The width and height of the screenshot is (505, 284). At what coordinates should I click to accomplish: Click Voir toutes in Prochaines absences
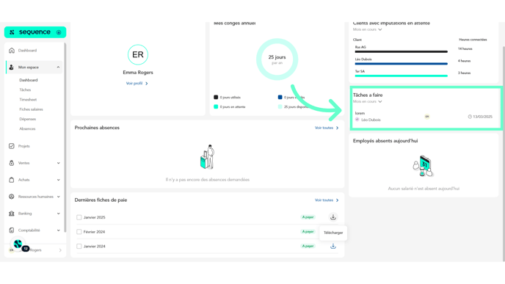pos(327,128)
